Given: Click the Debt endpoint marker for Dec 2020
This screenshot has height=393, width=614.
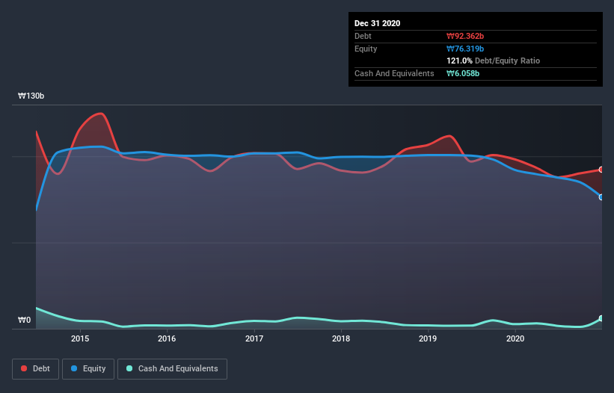Looking at the screenshot, I should [601, 170].
